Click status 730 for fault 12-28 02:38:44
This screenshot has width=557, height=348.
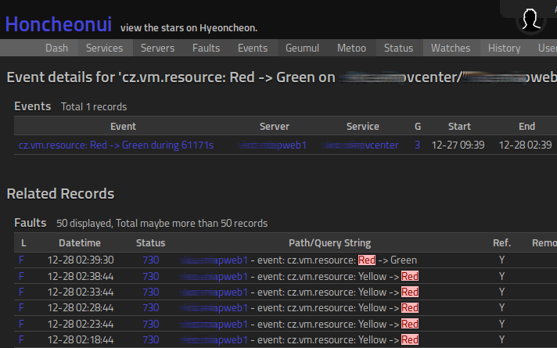150,276
